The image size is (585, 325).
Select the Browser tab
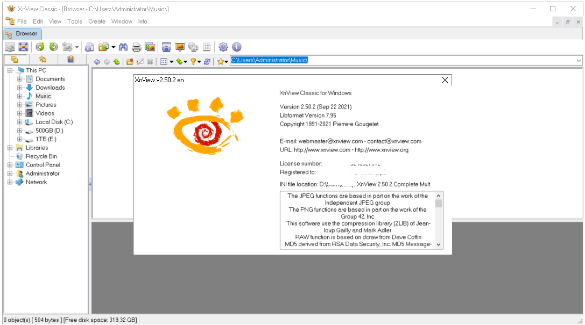(23, 33)
